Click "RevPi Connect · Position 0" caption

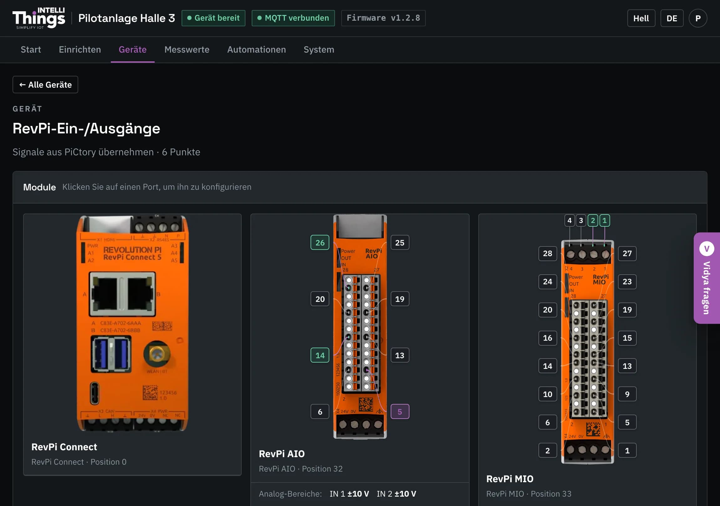coord(79,462)
